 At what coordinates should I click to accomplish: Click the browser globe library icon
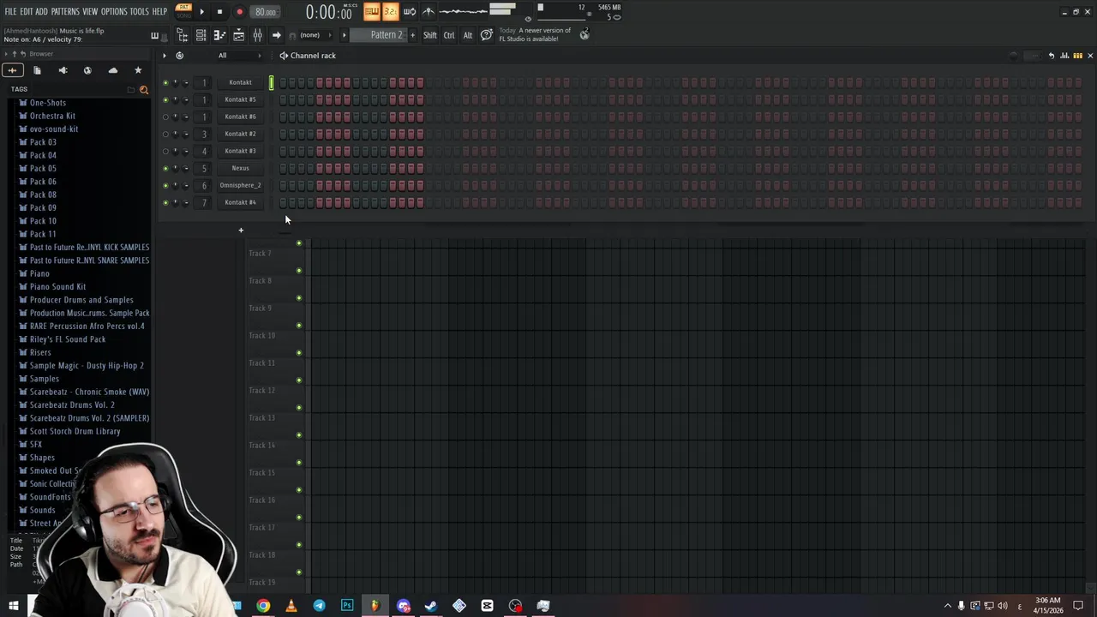pyautogui.click(x=87, y=70)
